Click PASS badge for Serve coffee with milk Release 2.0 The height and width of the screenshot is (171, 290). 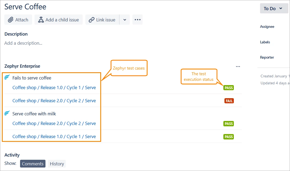point(228,124)
